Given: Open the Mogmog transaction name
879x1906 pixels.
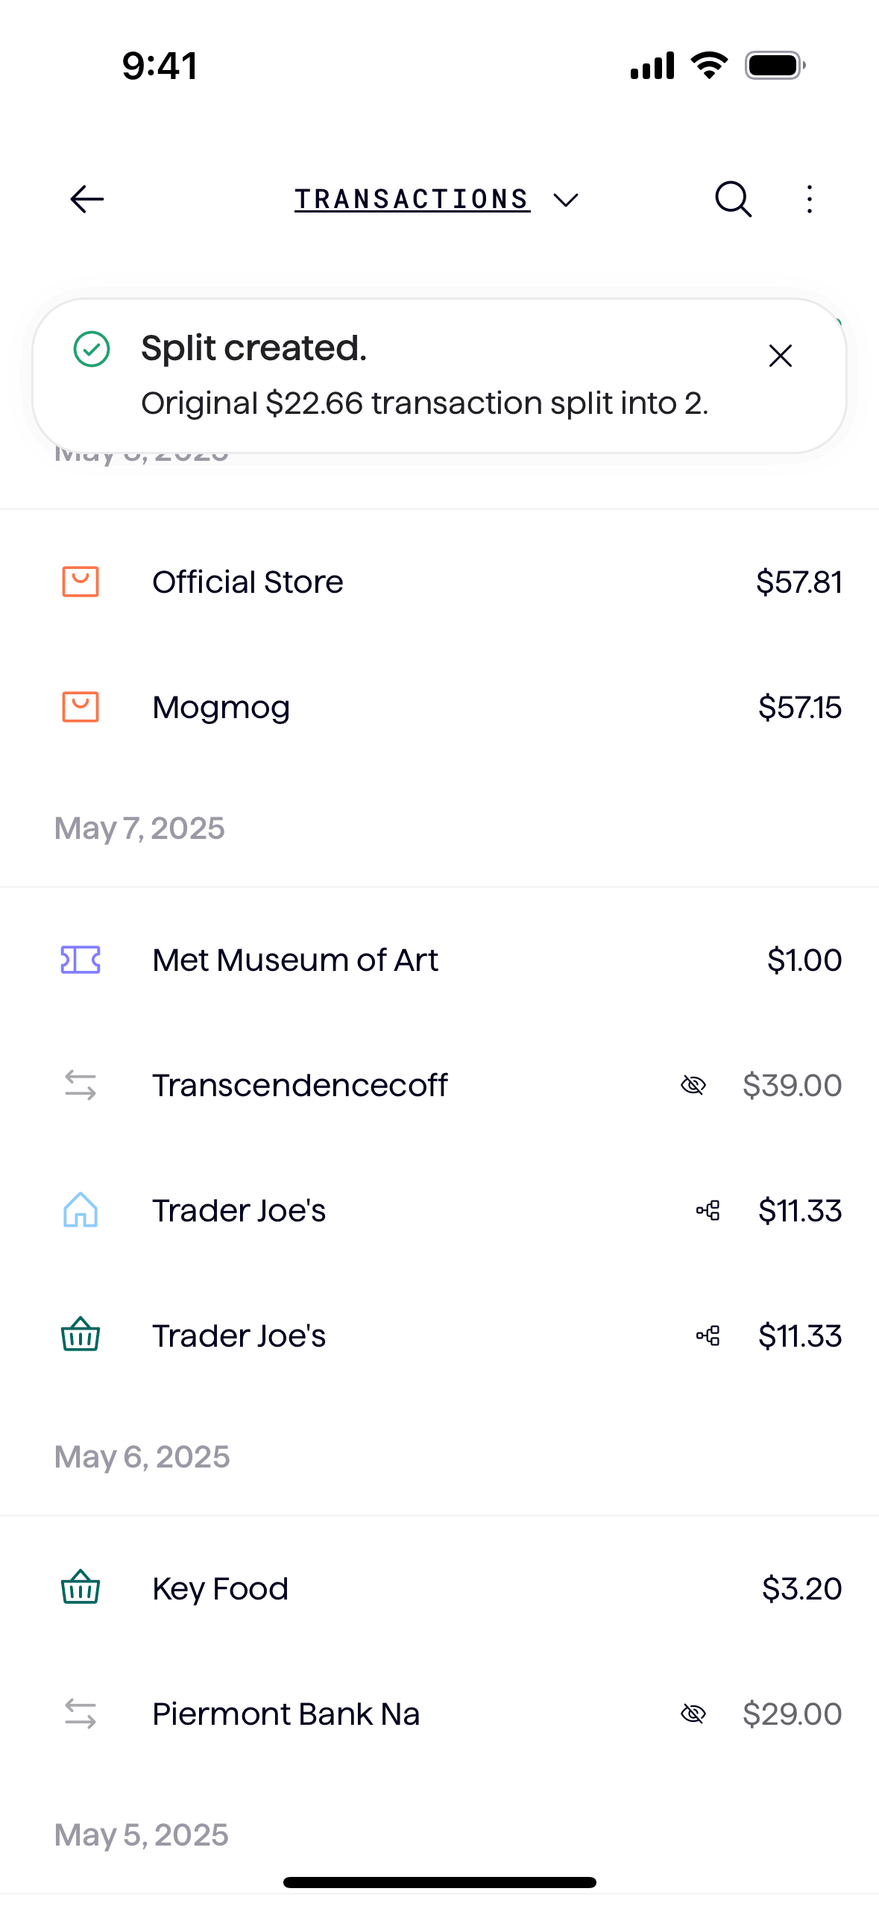Looking at the screenshot, I should [x=221, y=707].
